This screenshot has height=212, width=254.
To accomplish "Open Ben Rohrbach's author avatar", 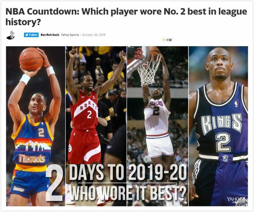I will pos(11,35).
